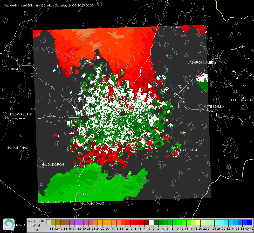Select the olive -64 to -42 swatch
The width and height of the screenshot is (254, 233).
click(53, 222)
